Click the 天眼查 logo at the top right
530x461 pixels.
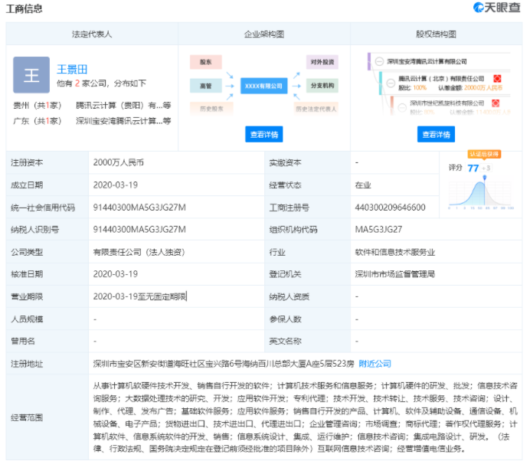pyautogui.click(x=496, y=8)
